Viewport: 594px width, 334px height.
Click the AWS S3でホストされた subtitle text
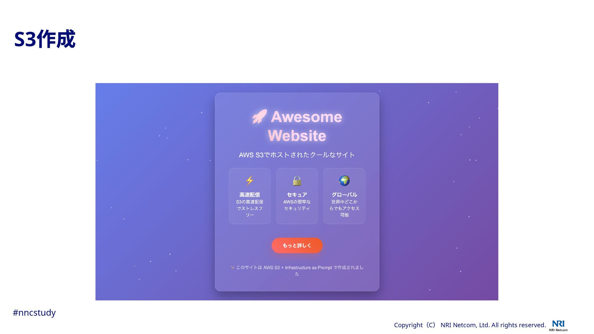pos(297,155)
